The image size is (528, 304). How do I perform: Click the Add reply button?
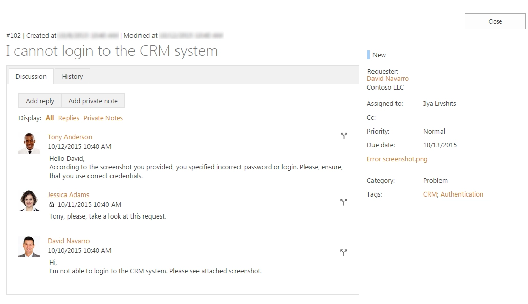40,101
